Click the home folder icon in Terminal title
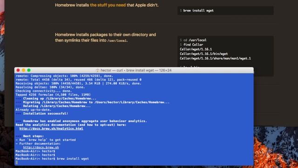 [97, 70]
